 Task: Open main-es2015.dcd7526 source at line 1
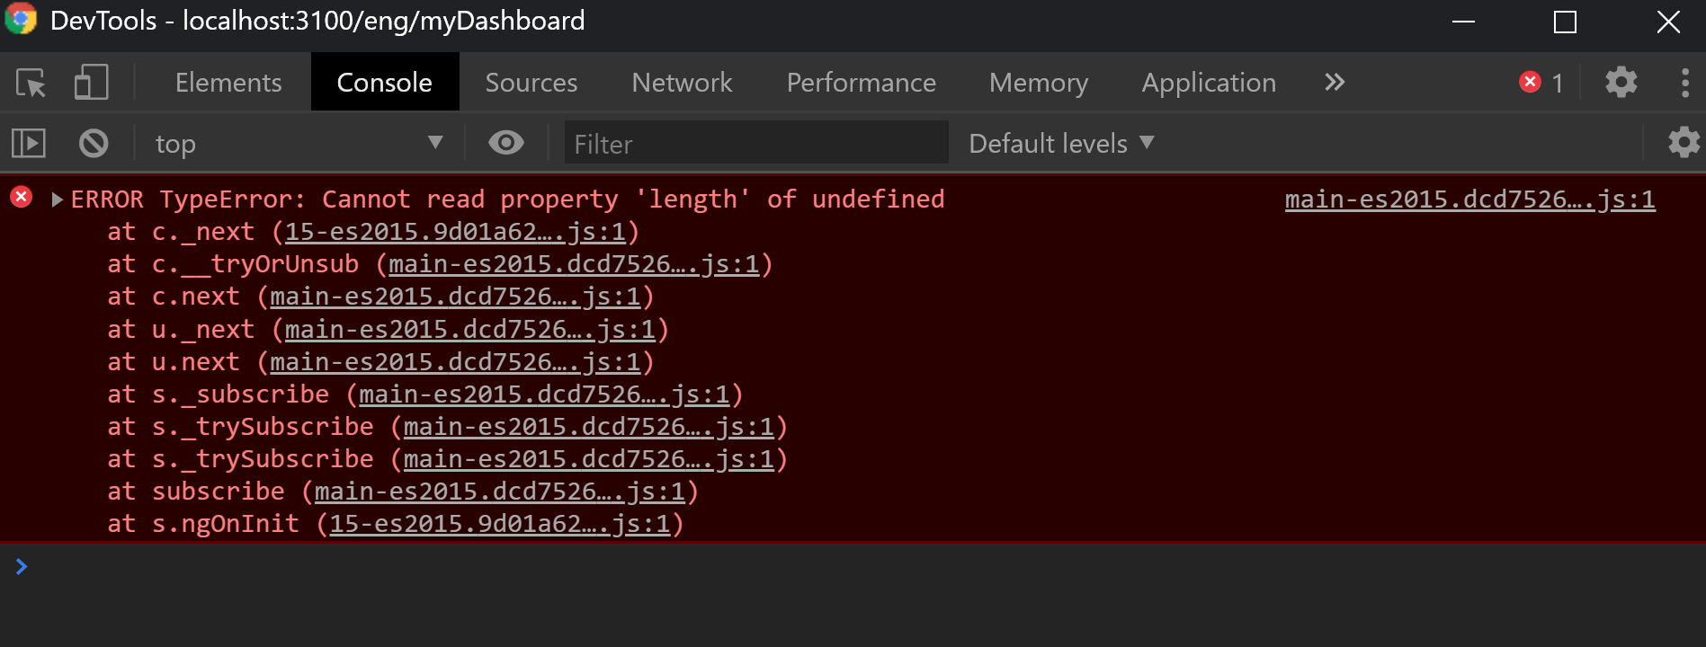tap(1469, 199)
